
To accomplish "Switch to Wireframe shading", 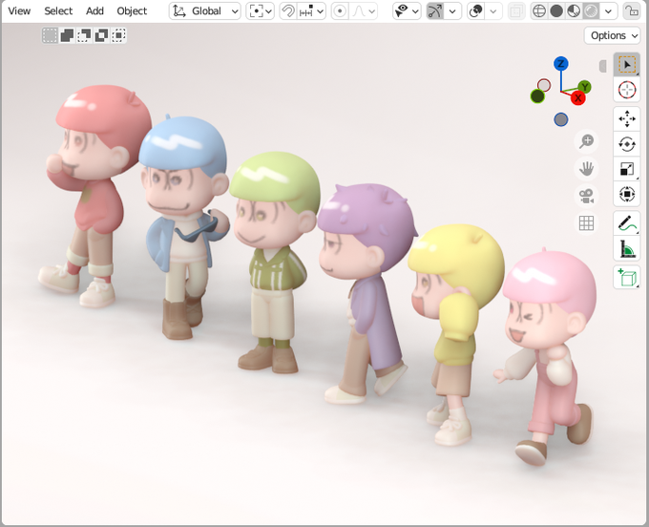I will (x=539, y=11).
